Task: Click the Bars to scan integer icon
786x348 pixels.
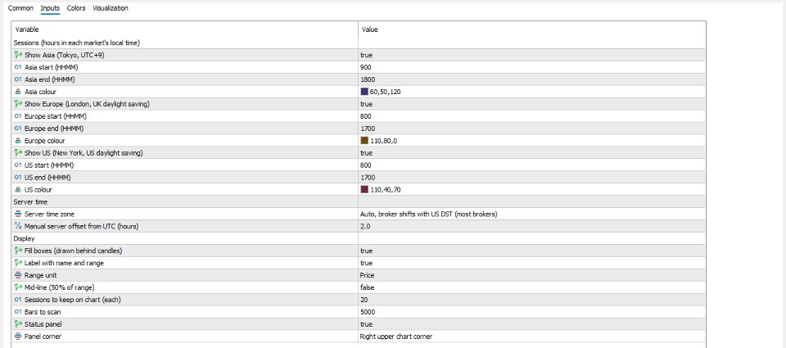Action: coord(19,312)
